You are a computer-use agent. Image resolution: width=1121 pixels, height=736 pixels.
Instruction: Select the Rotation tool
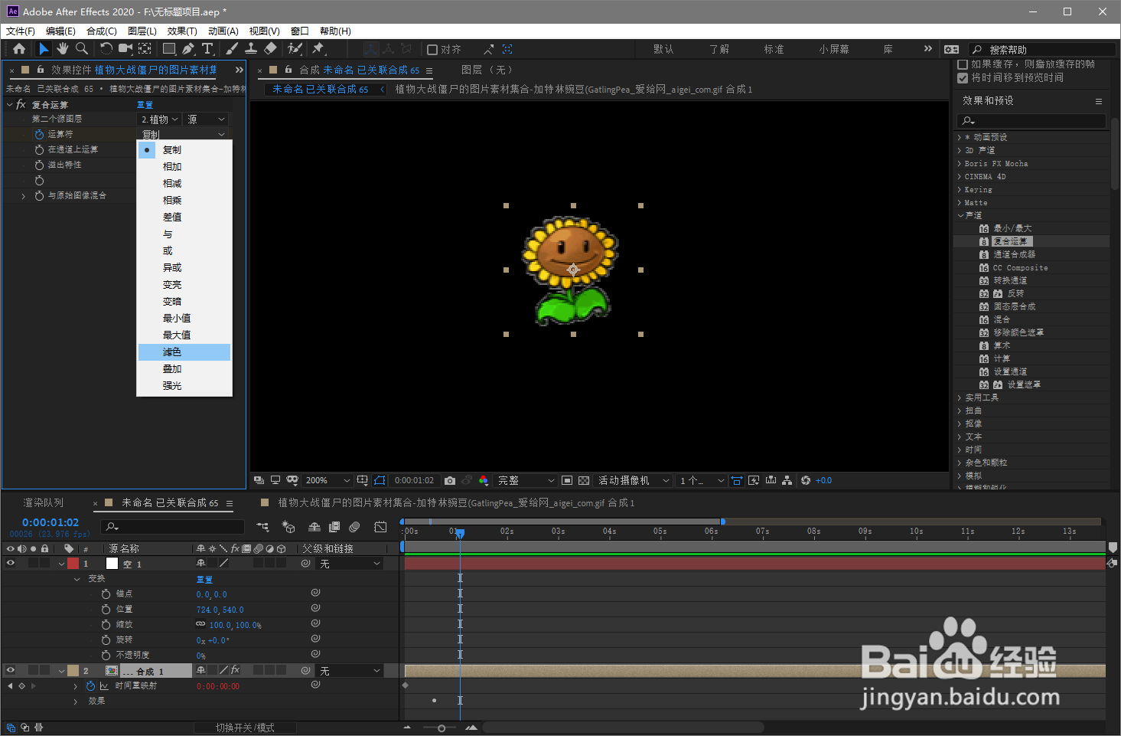[106, 48]
